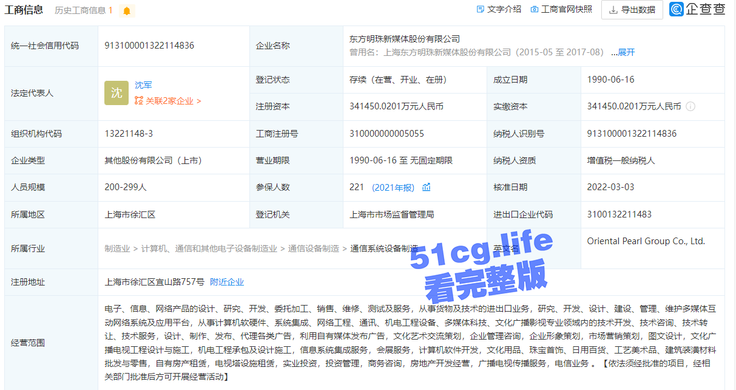The height and width of the screenshot is (390, 736).
Task: Click the 法定代表人 label cell
Action: coord(52,93)
